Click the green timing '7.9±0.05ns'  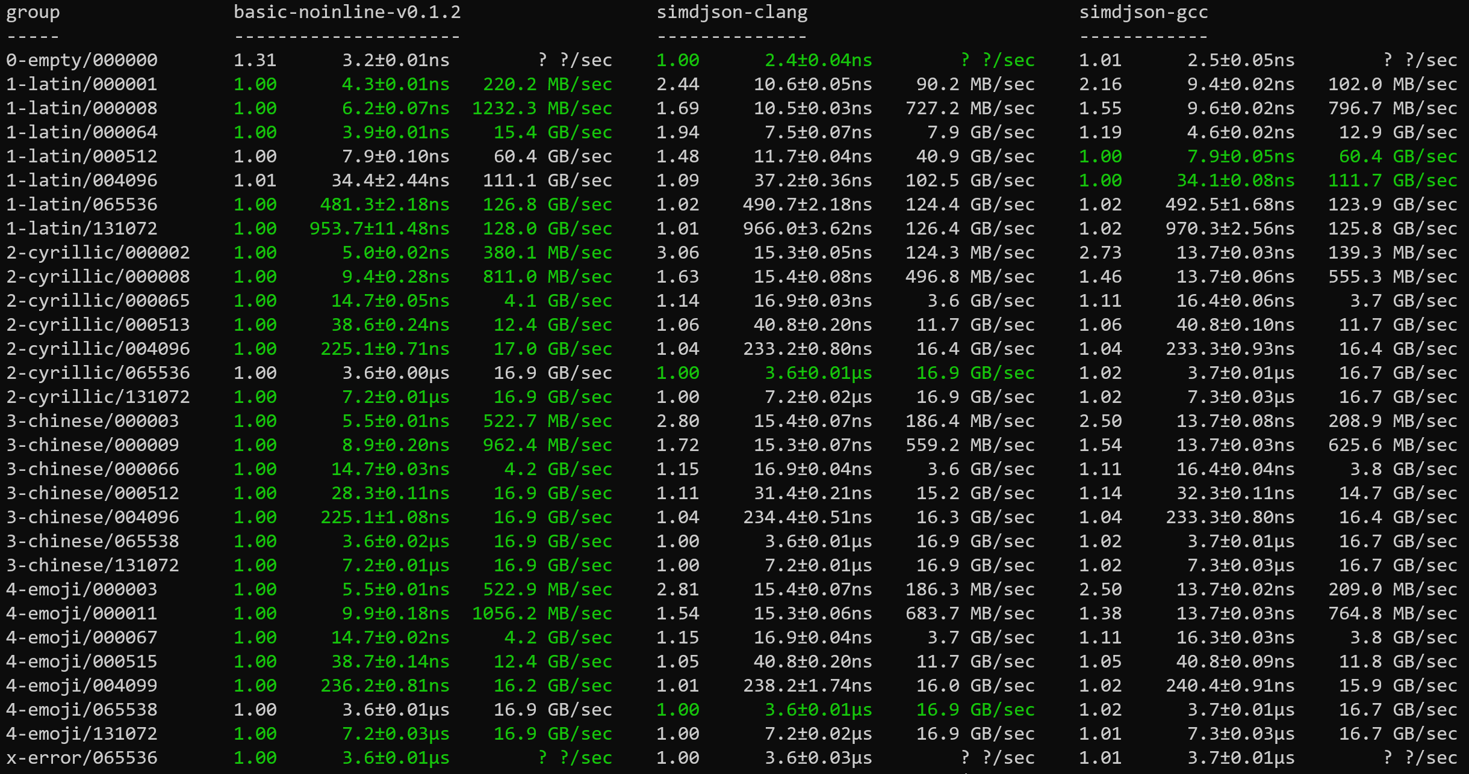click(x=1241, y=156)
